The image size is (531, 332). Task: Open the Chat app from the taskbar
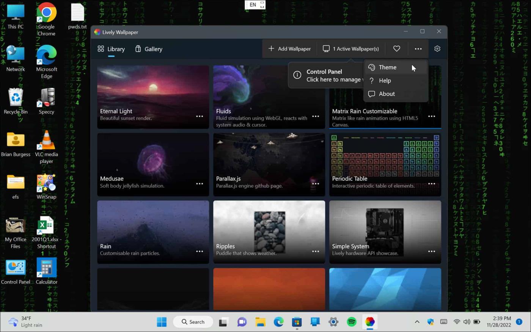pyautogui.click(x=242, y=322)
